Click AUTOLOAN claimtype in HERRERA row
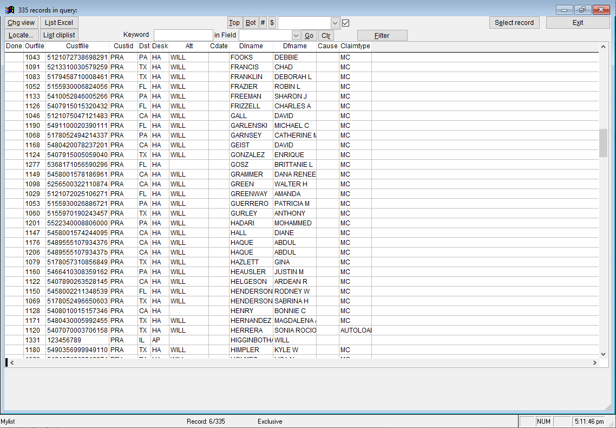This screenshot has width=616, height=428. (x=356, y=330)
